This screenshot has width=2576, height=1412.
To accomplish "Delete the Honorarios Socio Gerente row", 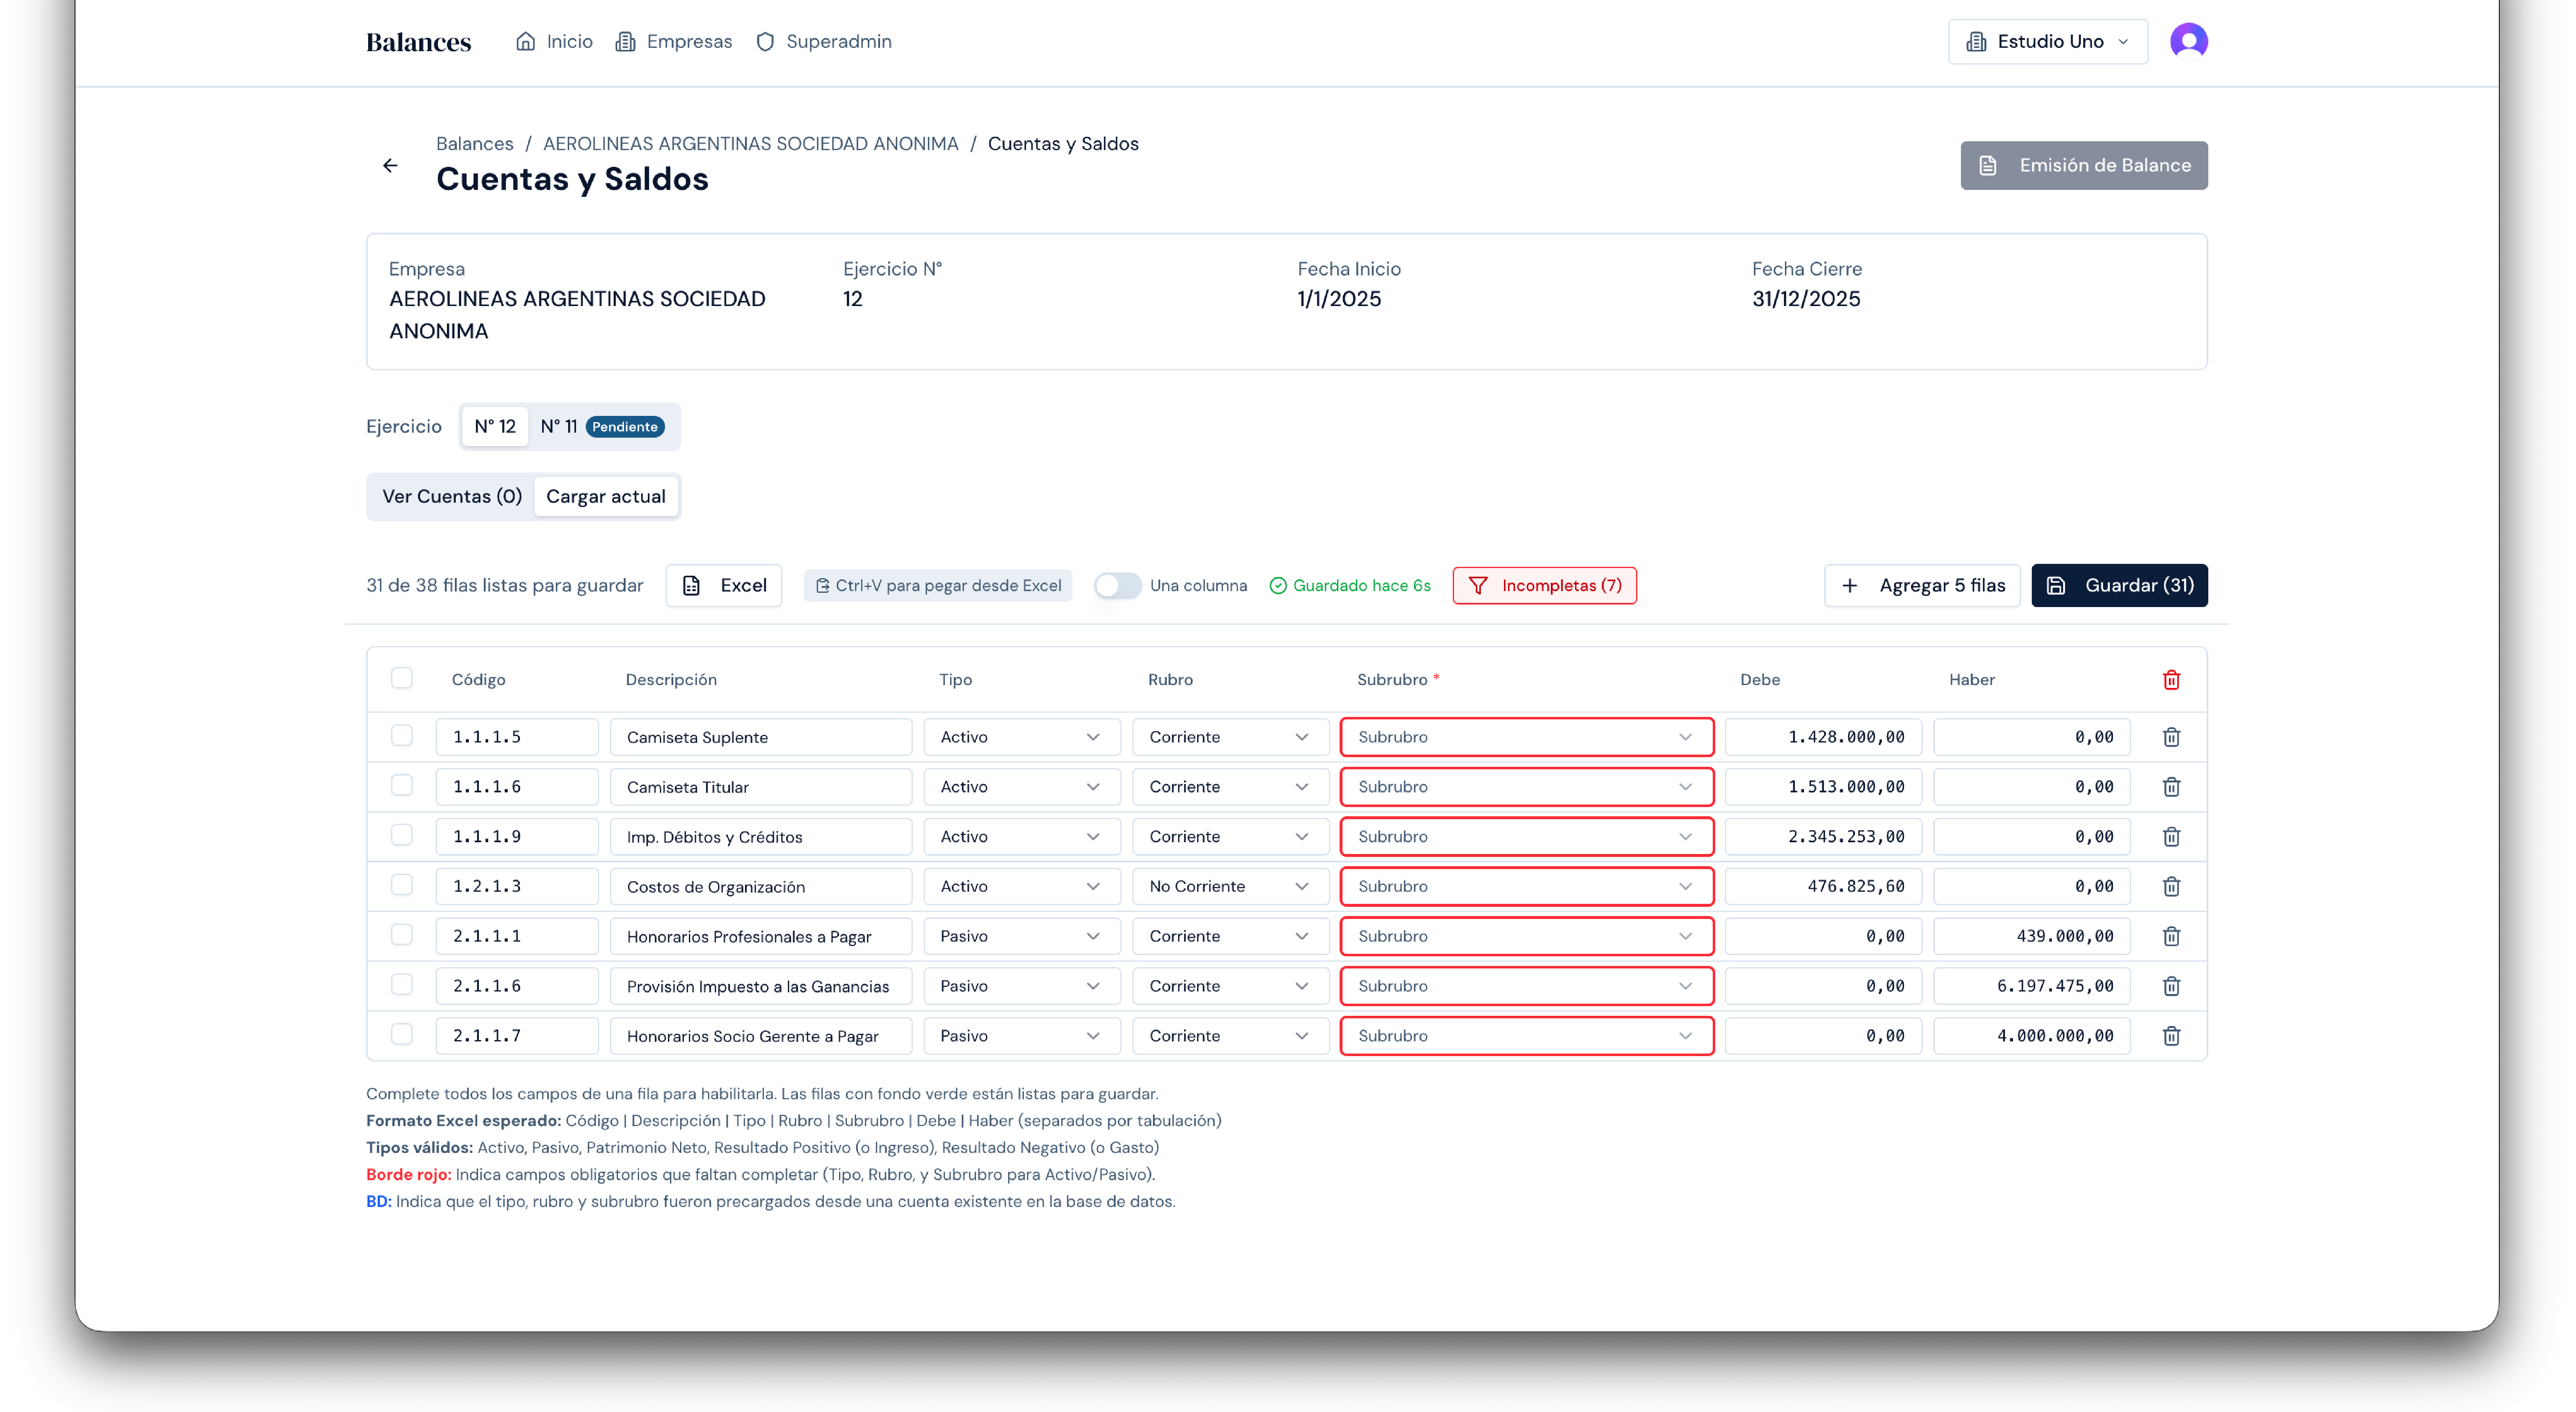I will pyautogui.click(x=2171, y=1036).
